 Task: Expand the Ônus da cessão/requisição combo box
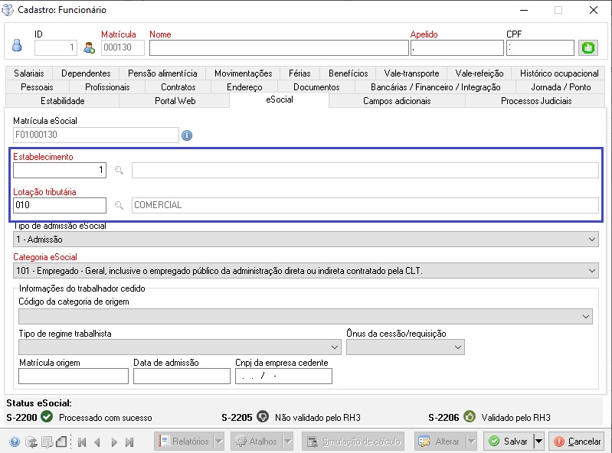pyautogui.click(x=458, y=347)
